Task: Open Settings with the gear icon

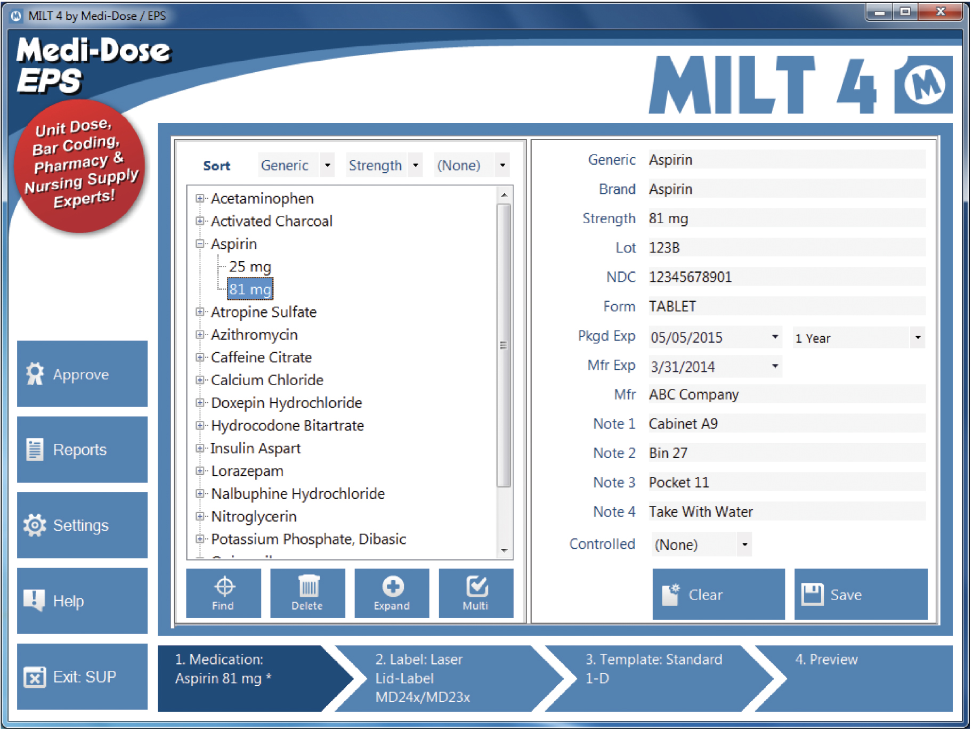Action: tap(82, 525)
